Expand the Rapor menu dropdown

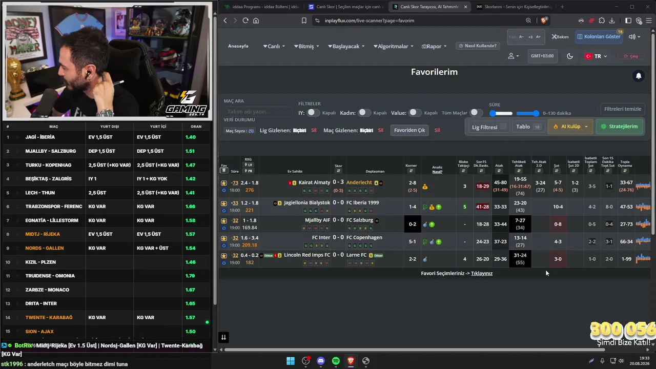coord(434,46)
